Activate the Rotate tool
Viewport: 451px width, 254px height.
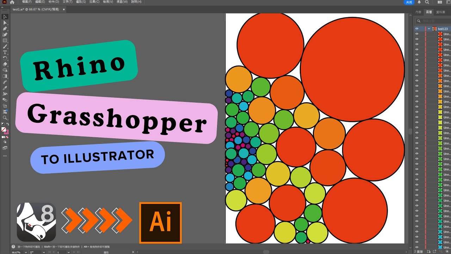(x=5, y=58)
